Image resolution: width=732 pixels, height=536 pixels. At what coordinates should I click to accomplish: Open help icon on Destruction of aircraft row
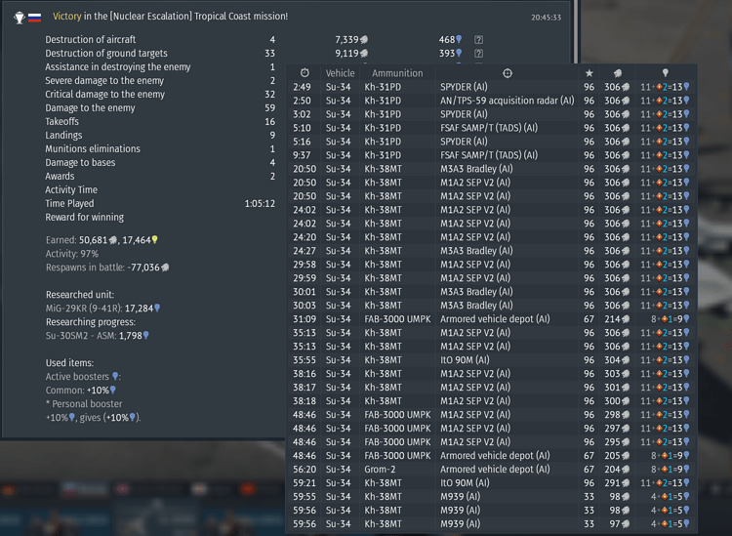(x=478, y=40)
